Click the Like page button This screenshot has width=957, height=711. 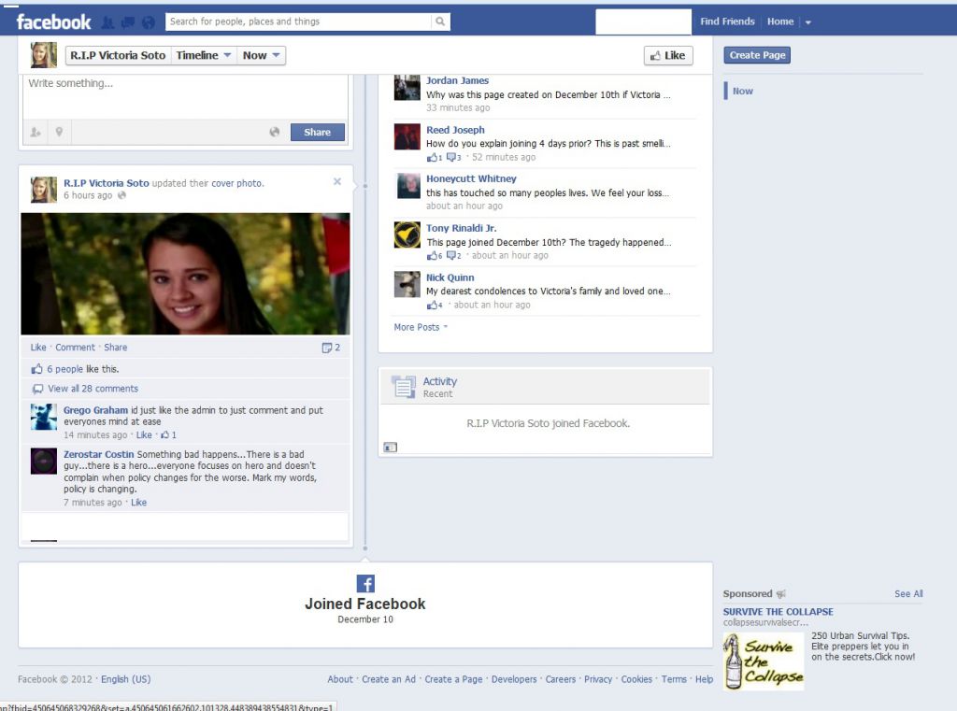(667, 55)
